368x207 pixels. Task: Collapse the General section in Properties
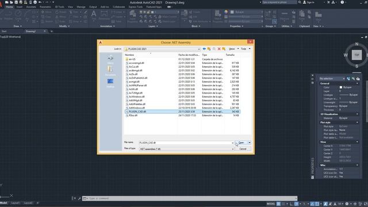(x=357, y=83)
